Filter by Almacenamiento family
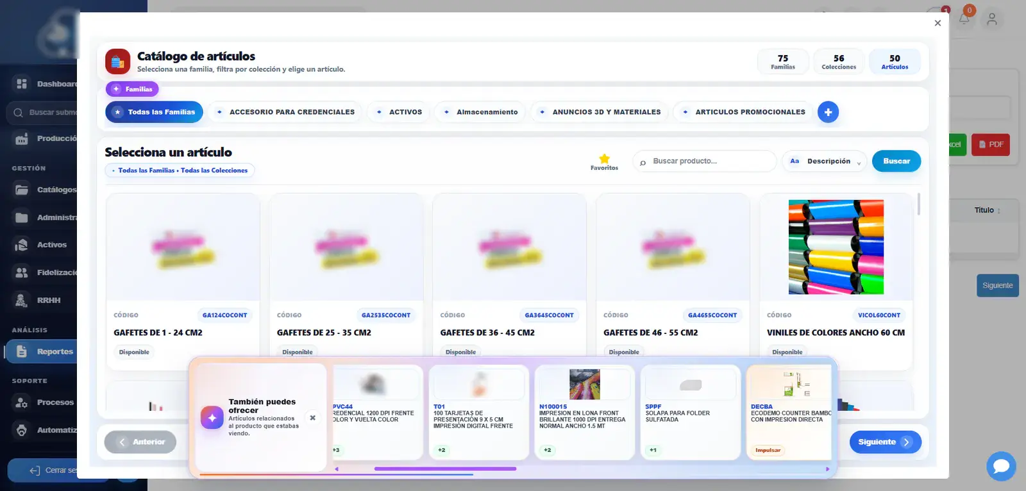 pos(480,112)
